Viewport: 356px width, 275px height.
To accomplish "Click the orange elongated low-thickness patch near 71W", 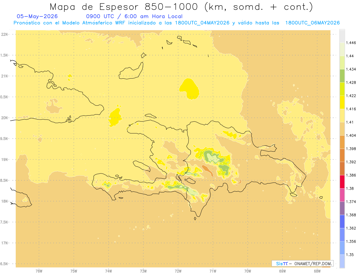I will click(x=207, y=171).
